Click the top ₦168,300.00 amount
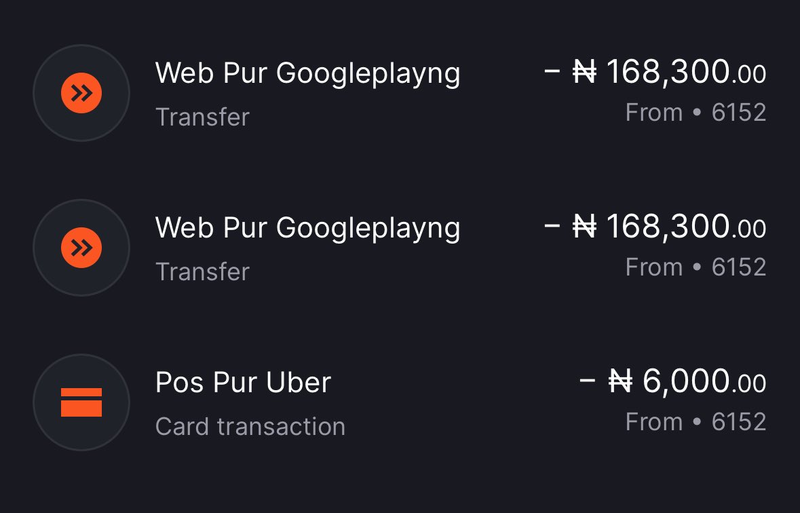800x513 pixels. coord(655,71)
